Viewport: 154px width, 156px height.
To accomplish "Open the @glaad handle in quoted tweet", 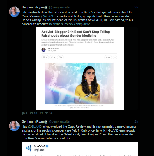I will pyautogui.click(x=39, y=150).
